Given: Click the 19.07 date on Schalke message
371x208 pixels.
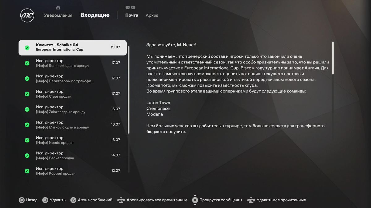Looking at the screenshot, I should pos(115,47).
